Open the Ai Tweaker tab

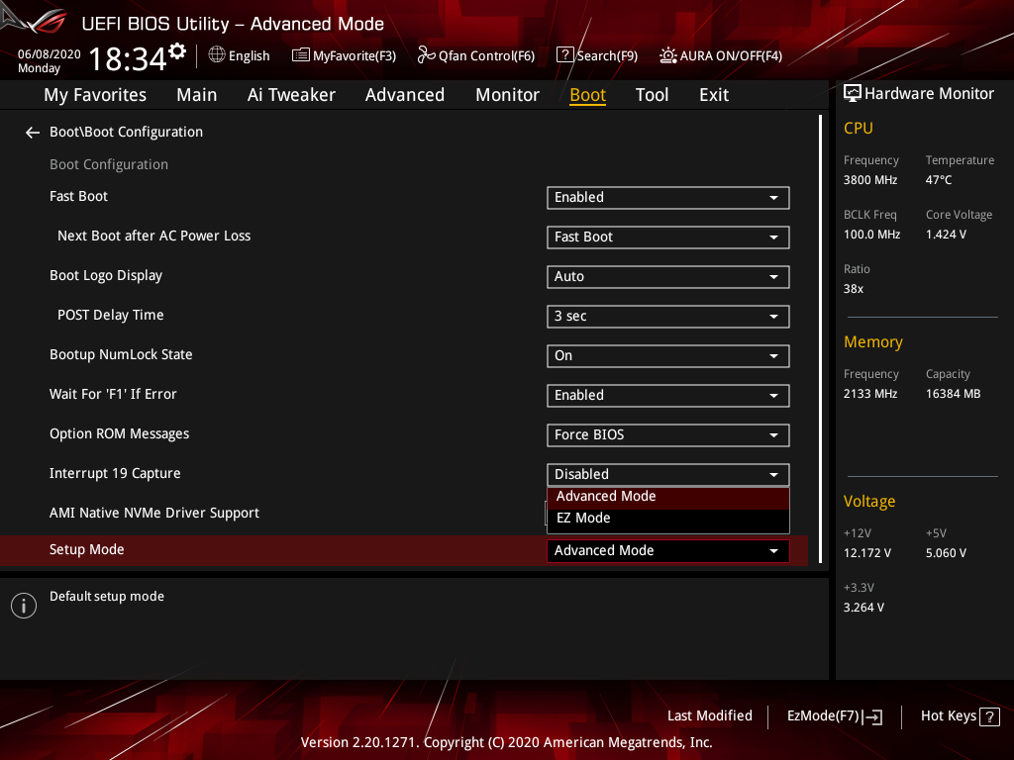click(291, 95)
